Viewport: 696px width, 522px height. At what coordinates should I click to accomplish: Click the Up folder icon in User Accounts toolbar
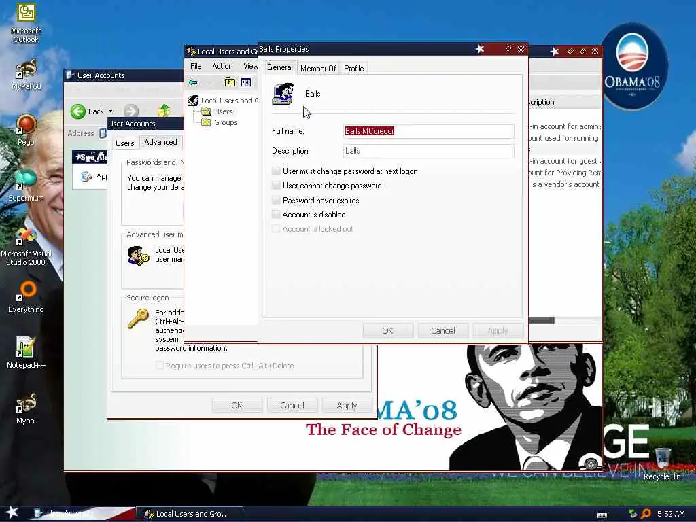pos(164,111)
